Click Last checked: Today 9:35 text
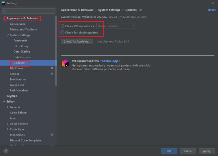This screenshot has height=156, width=218. tap(113, 41)
